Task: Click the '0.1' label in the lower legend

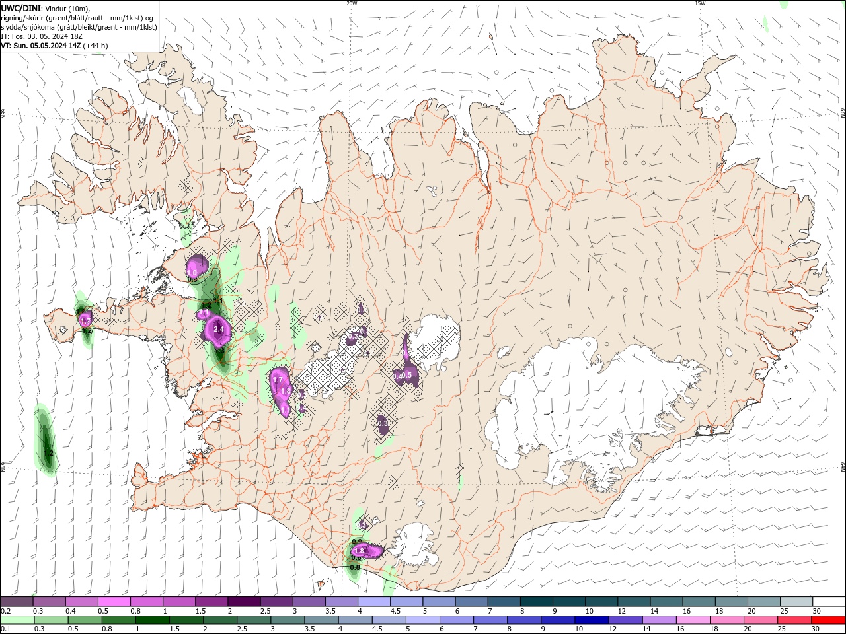Action: pyautogui.click(x=5, y=629)
